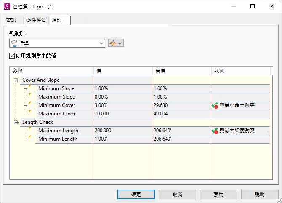Click the 套用 button
The image size is (282, 203).
[218, 194]
